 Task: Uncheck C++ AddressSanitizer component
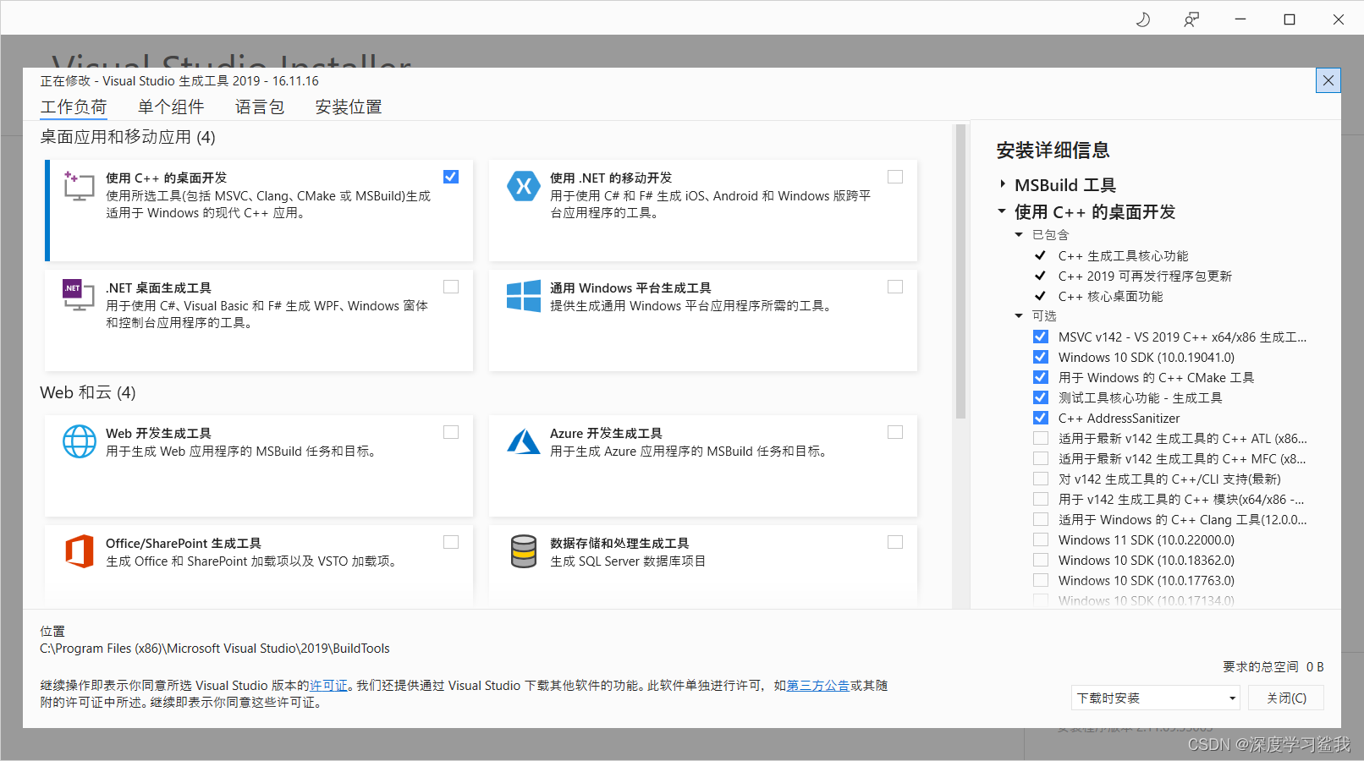1041,418
